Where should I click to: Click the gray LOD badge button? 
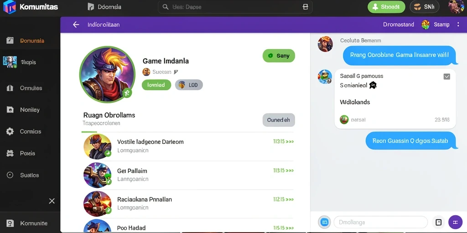click(x=189, y=85)
